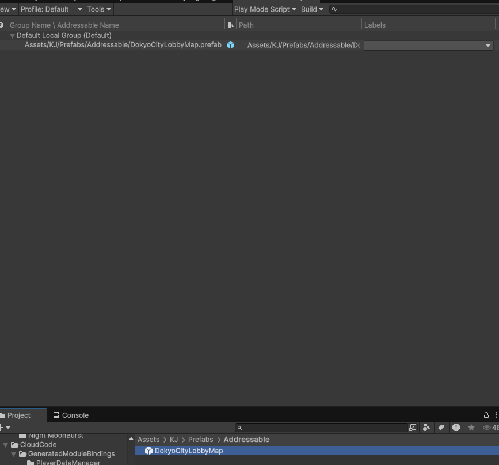Click the Addressables groups search field
The width and height of the screenshot is (499, 465).
click(x=414, y=10)
